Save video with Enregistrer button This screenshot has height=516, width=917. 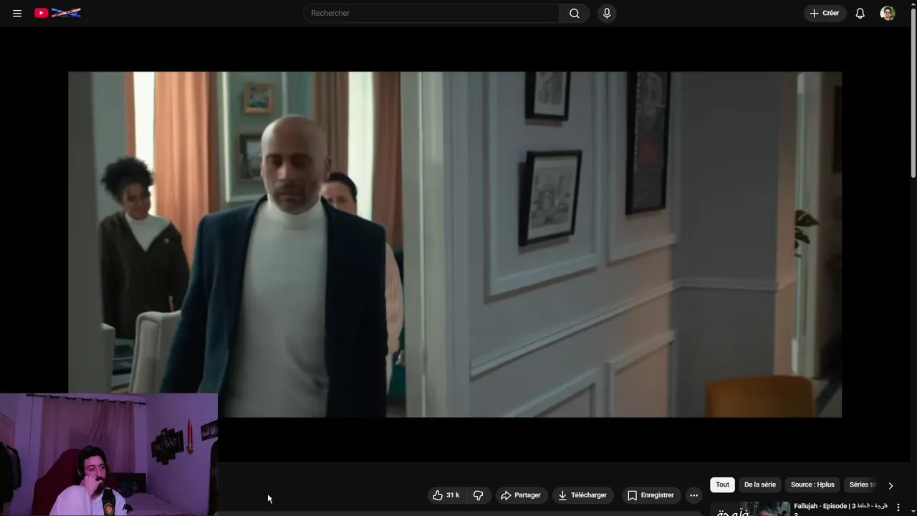coord(650,495)
